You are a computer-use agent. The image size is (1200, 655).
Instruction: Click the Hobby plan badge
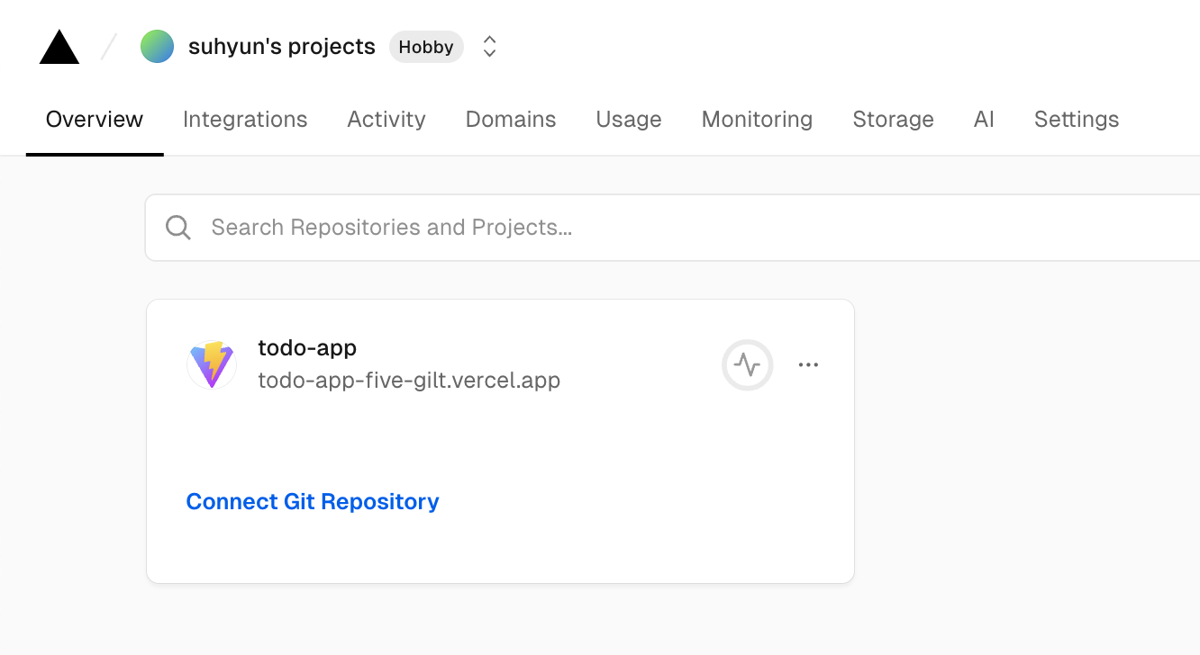426,47
